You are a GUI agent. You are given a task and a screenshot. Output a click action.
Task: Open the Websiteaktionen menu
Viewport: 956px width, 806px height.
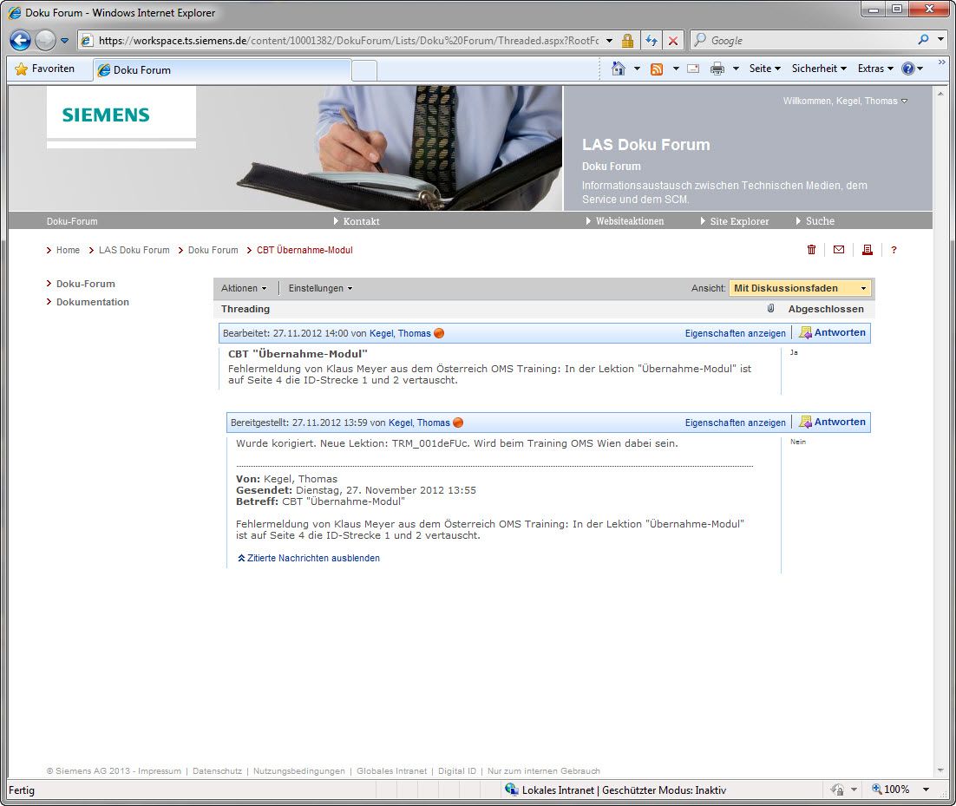629,221
